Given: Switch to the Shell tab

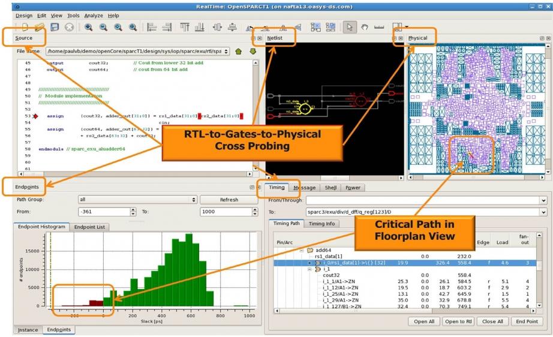Looking at the screenshot, I should (x=330, y=188).
